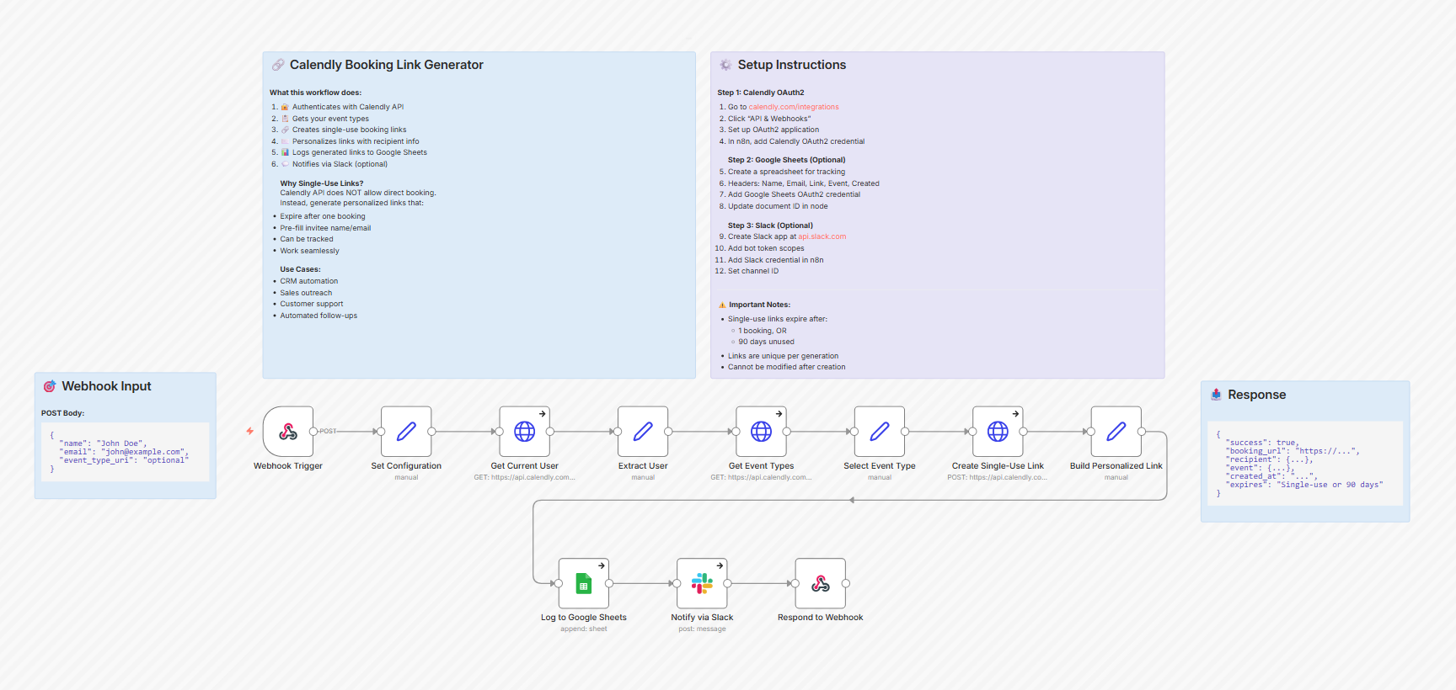This screenshot has height=690, width=1456.
Task: Click the "email" line in Webhook Input JSON
Action: coord(124,452)
